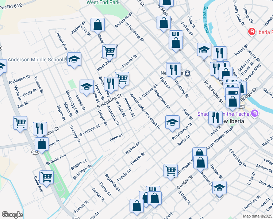Screen dimensions: 273x219
Task: Select the route 674 highway shield
Action: click(35, 152)
